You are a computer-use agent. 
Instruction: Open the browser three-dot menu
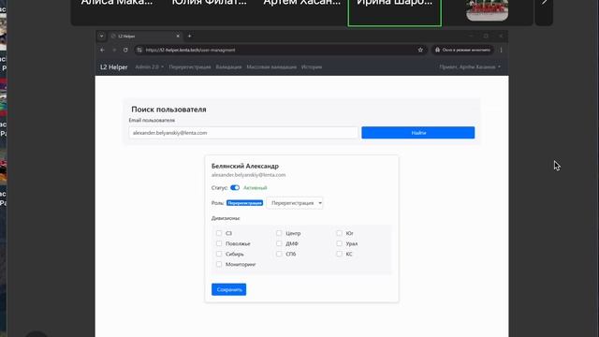(502, 50)
